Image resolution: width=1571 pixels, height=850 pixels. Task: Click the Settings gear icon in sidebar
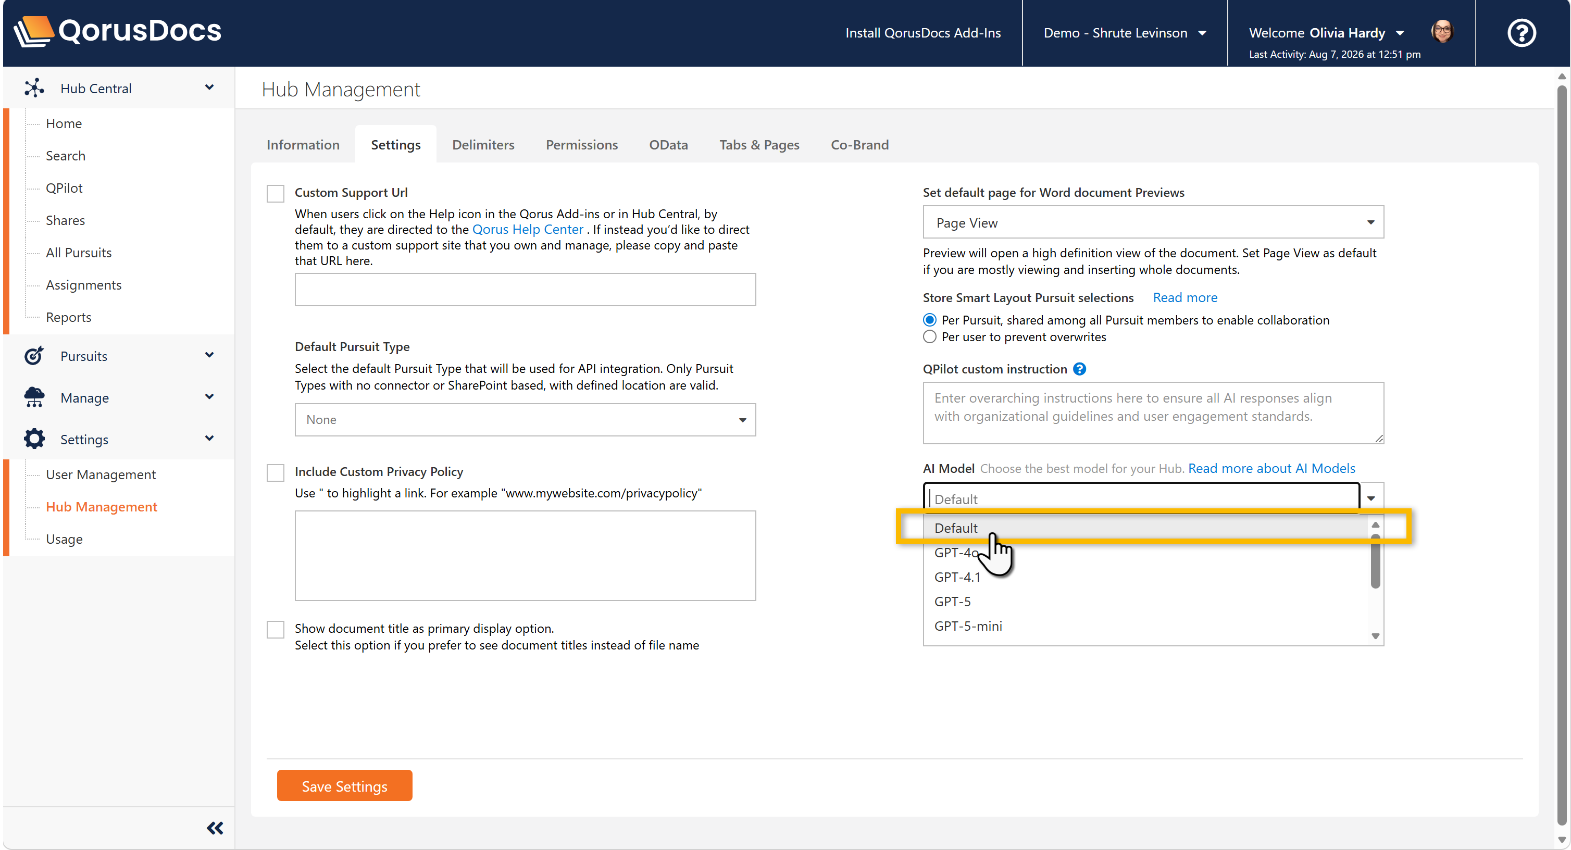tap(34, 439)
